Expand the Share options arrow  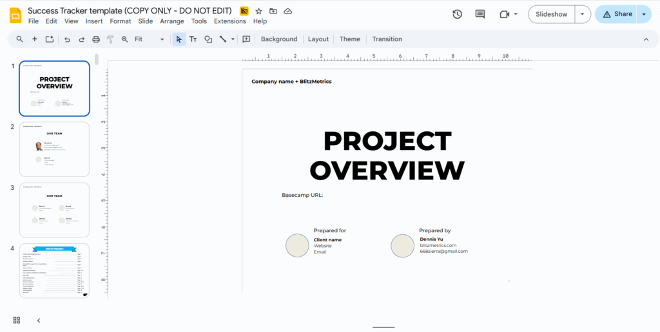[644, 14]
